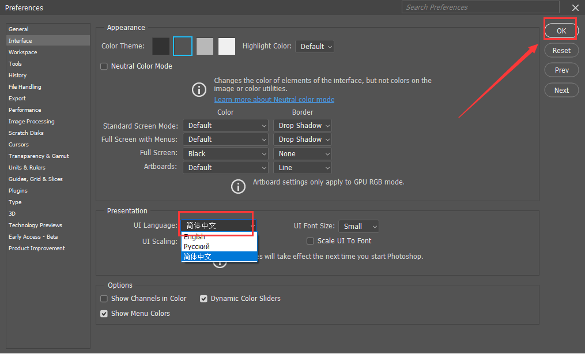Click the X to close Preferences
Screen dimensions: 585x354
575,7
